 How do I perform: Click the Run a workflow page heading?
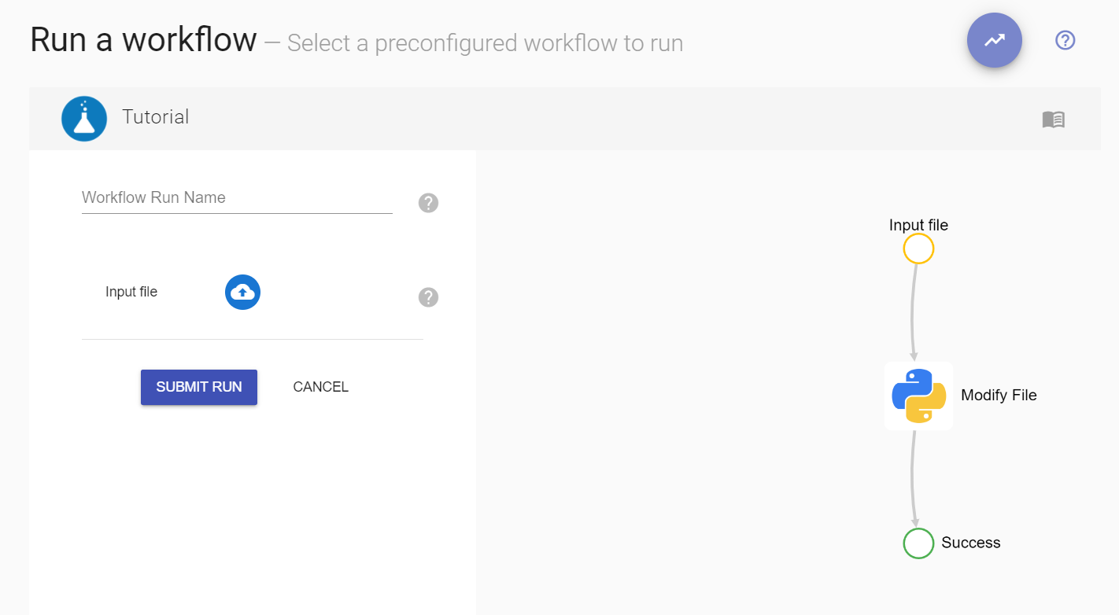tap(143, 39)
